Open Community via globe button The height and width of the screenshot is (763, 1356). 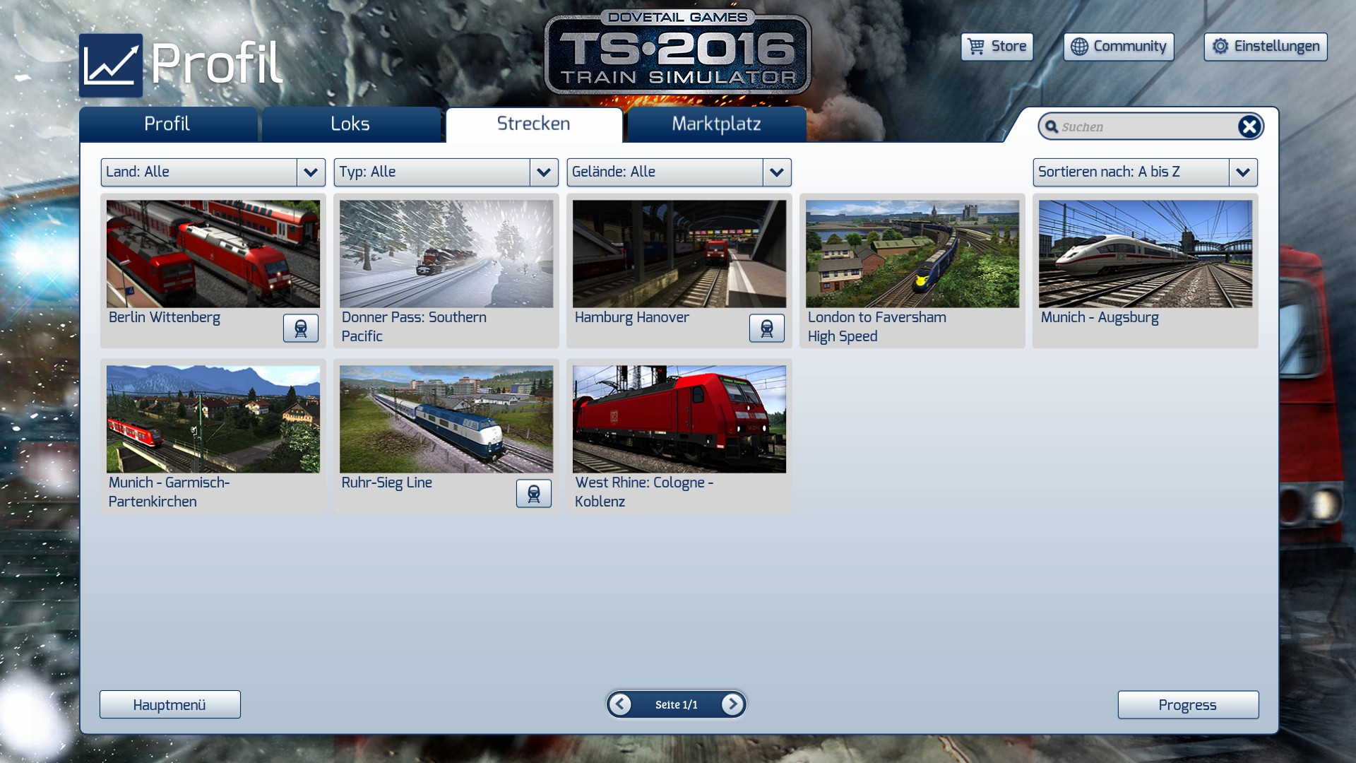1119,47
